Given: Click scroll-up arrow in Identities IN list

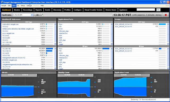Looking at the screenshot, I should [x=55, y=49].
